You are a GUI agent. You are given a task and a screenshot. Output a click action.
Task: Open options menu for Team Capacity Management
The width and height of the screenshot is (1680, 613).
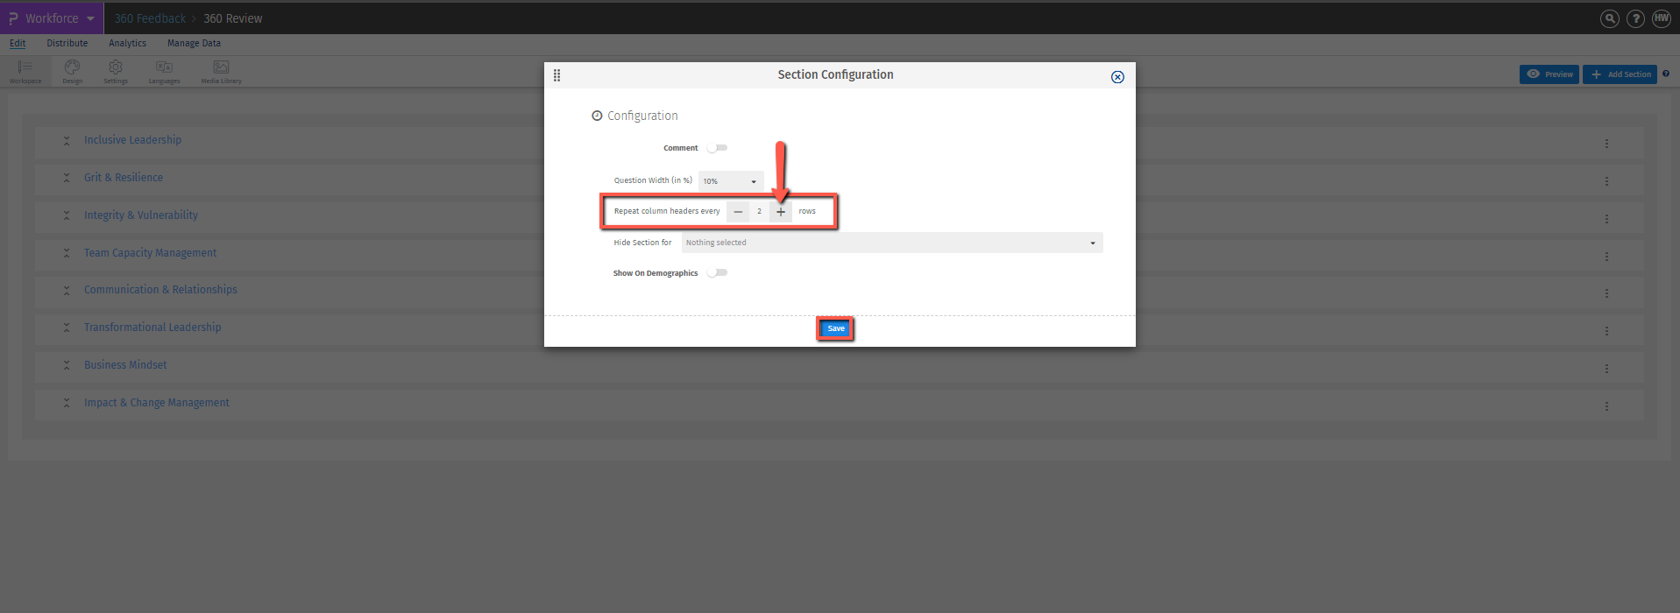pyautogui.click(x=1606, y=257)
